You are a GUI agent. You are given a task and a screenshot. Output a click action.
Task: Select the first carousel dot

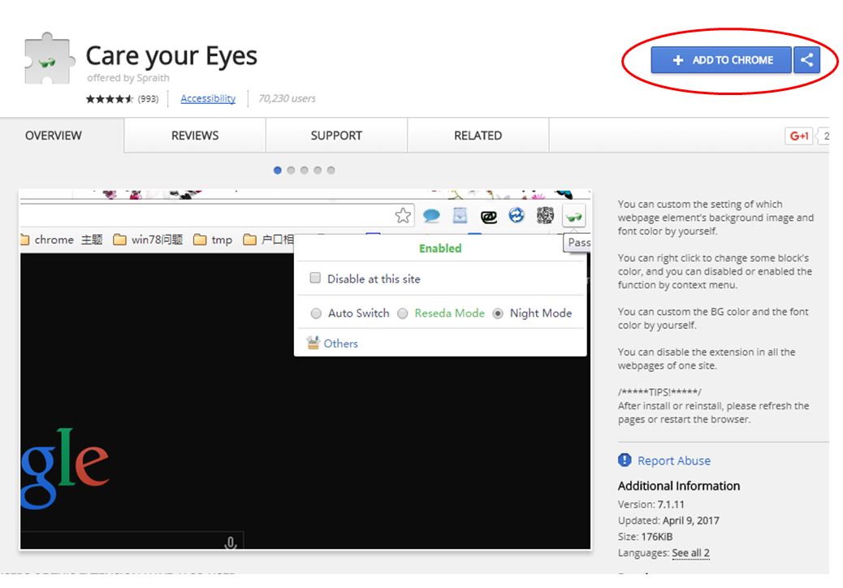click(278, 171)
